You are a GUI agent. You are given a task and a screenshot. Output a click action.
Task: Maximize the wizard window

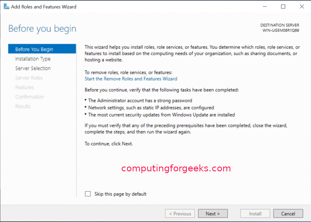coord(283,7)
